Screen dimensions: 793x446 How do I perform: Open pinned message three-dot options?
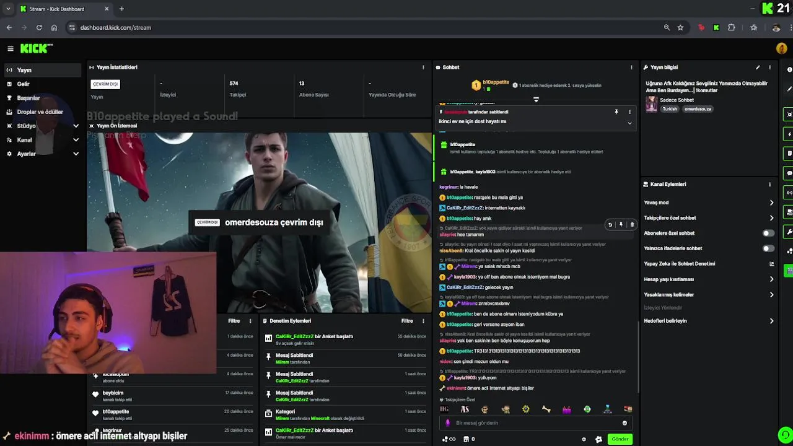point(629,112)
